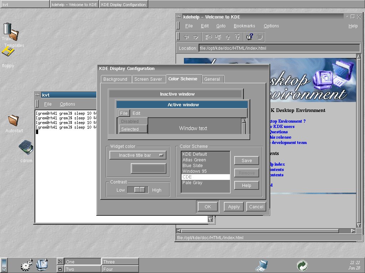365x273 pixels.
Task: Select Pale Gray color scheme
Action: (x=206, y=182)
